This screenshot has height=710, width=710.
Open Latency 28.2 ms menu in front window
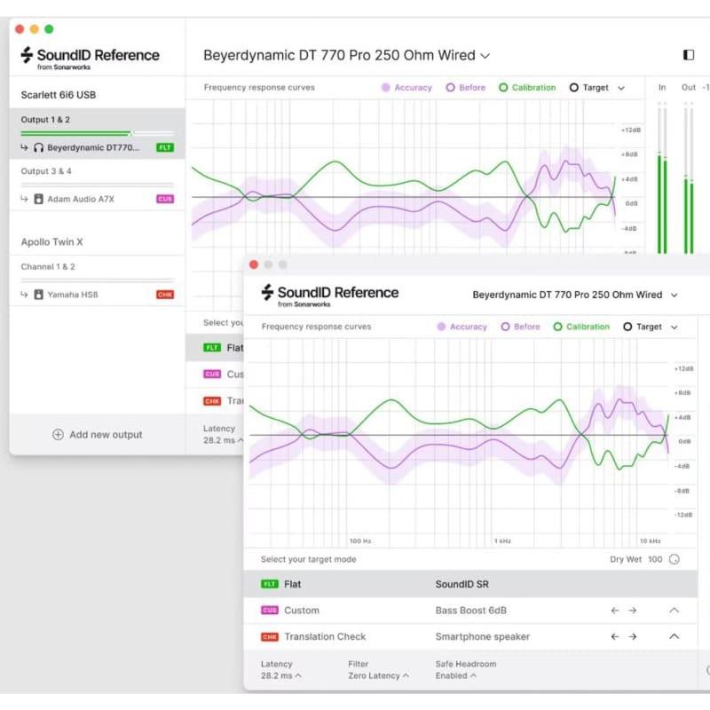280,670
